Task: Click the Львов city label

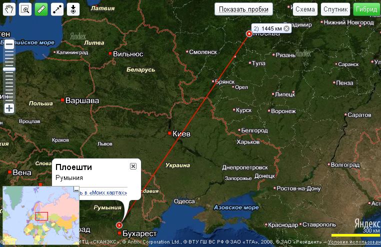Action: click(x=104, y=144)
